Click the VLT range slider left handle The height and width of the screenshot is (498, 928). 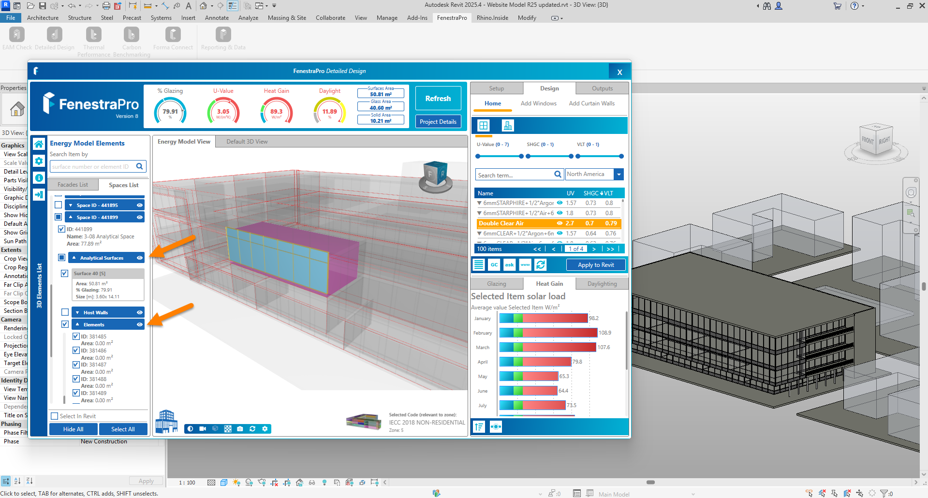(578, 156)
